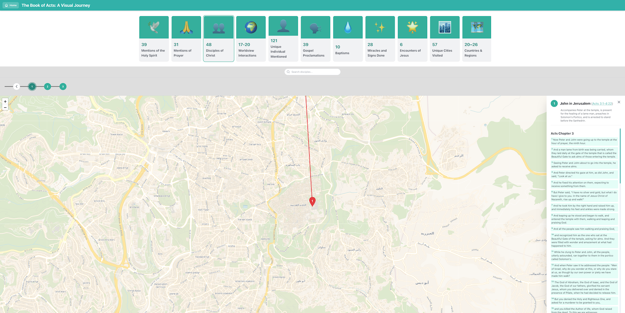The width and height of the screenshot is (625, 313).
Task: Click the Home button in header
Action: (11, 5)
